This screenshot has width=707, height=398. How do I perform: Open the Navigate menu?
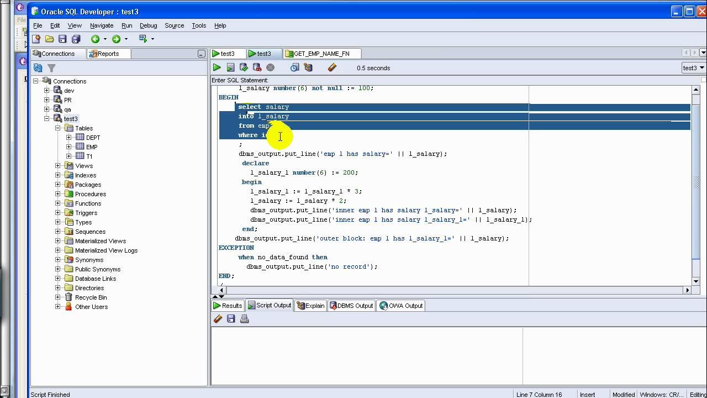(x=102, y=25)
